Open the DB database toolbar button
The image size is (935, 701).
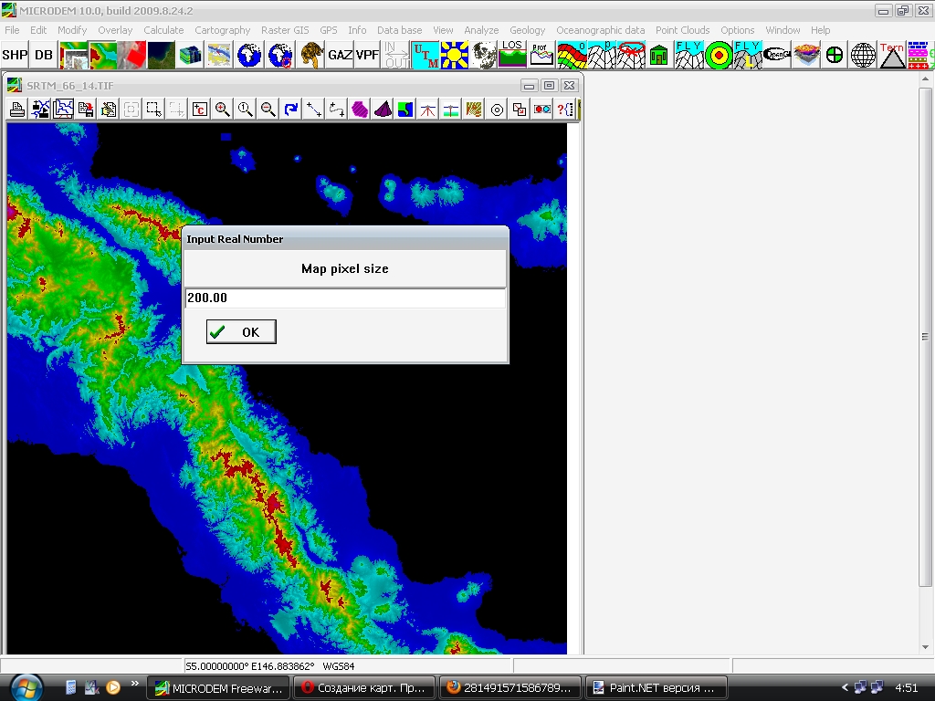point(44,56)
